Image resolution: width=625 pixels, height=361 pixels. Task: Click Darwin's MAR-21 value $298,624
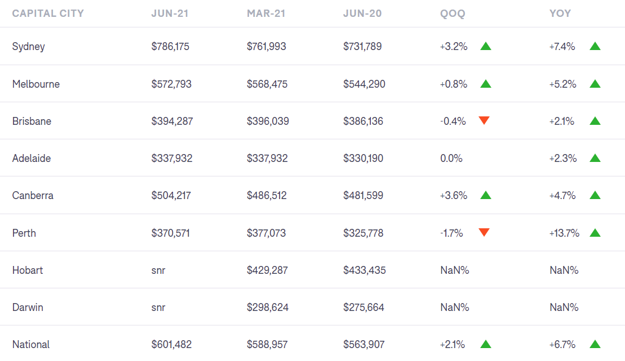pos(267,307)
